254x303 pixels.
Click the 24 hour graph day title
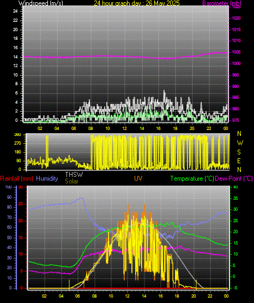pos(137,3)
